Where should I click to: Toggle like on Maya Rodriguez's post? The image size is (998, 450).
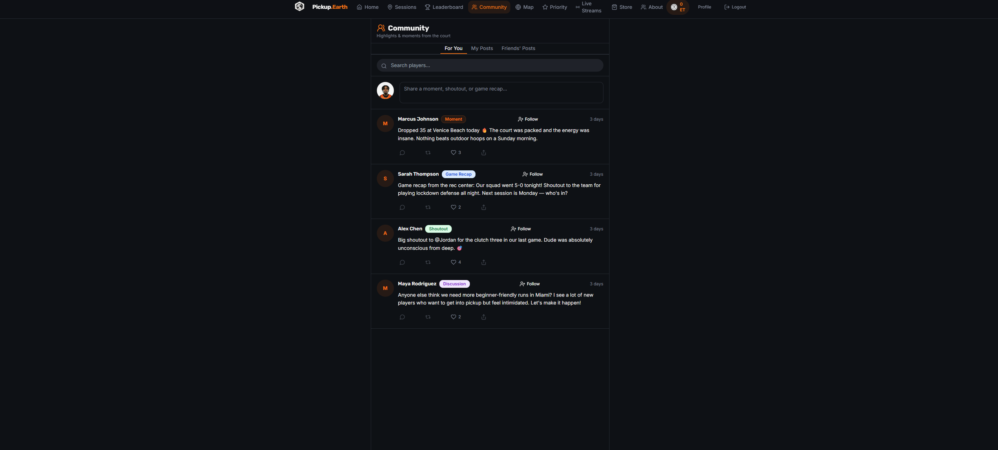click(455, 317)
